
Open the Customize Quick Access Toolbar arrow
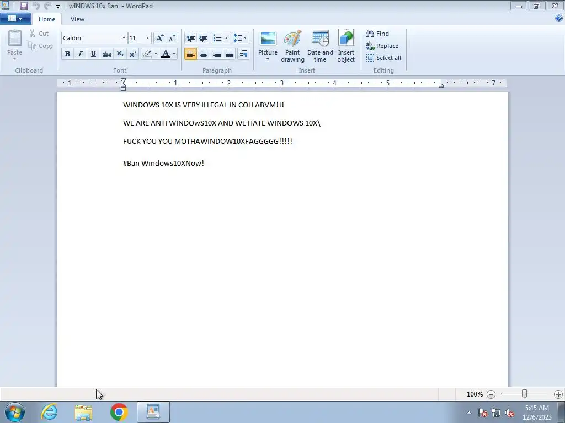click(58, 6)
